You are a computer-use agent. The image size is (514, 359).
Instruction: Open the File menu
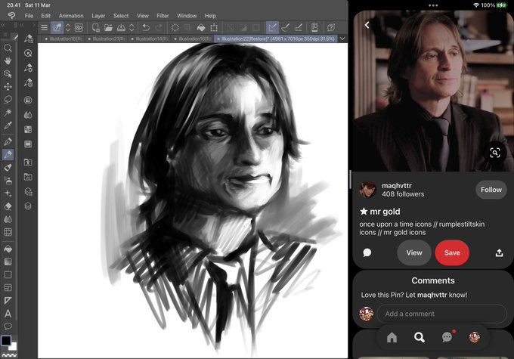(29, 16)
